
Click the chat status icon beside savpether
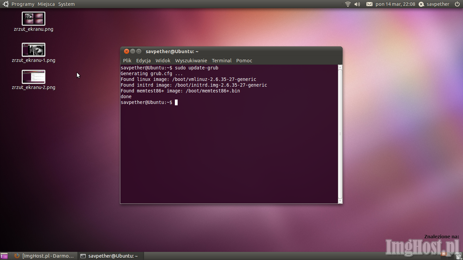pos(421,4)
